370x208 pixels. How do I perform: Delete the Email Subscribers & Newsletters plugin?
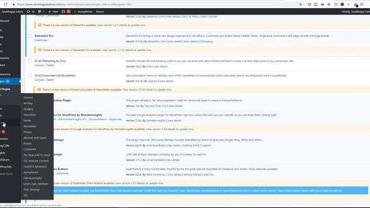tap(50, 80)
